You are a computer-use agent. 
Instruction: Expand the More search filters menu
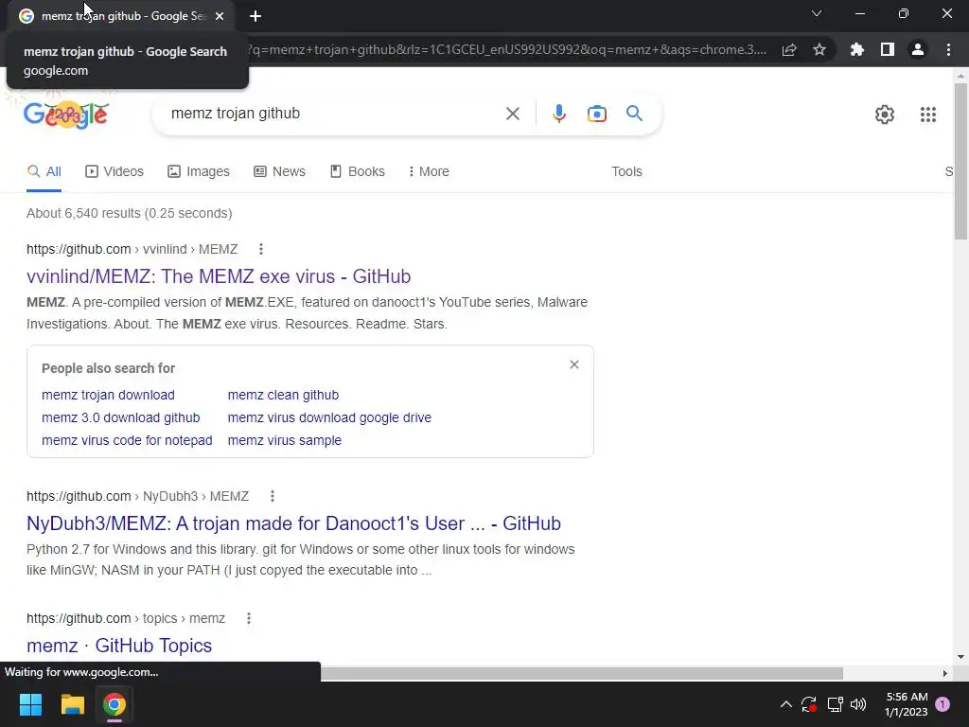pyautogui.click(x=429, y=172)
